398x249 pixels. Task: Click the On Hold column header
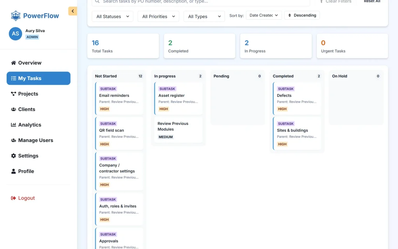pos(339,76)
